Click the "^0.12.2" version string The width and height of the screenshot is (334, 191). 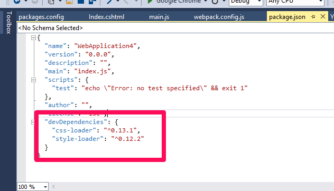[x=127, y=139]
